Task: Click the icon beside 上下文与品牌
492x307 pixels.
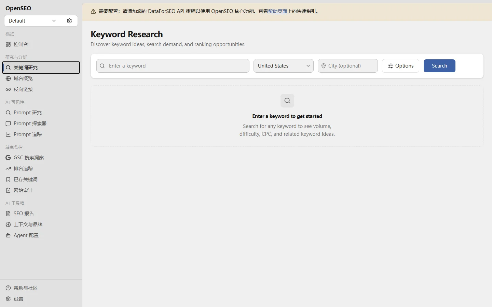Action: pyautogui.click(x=8, y=224)
